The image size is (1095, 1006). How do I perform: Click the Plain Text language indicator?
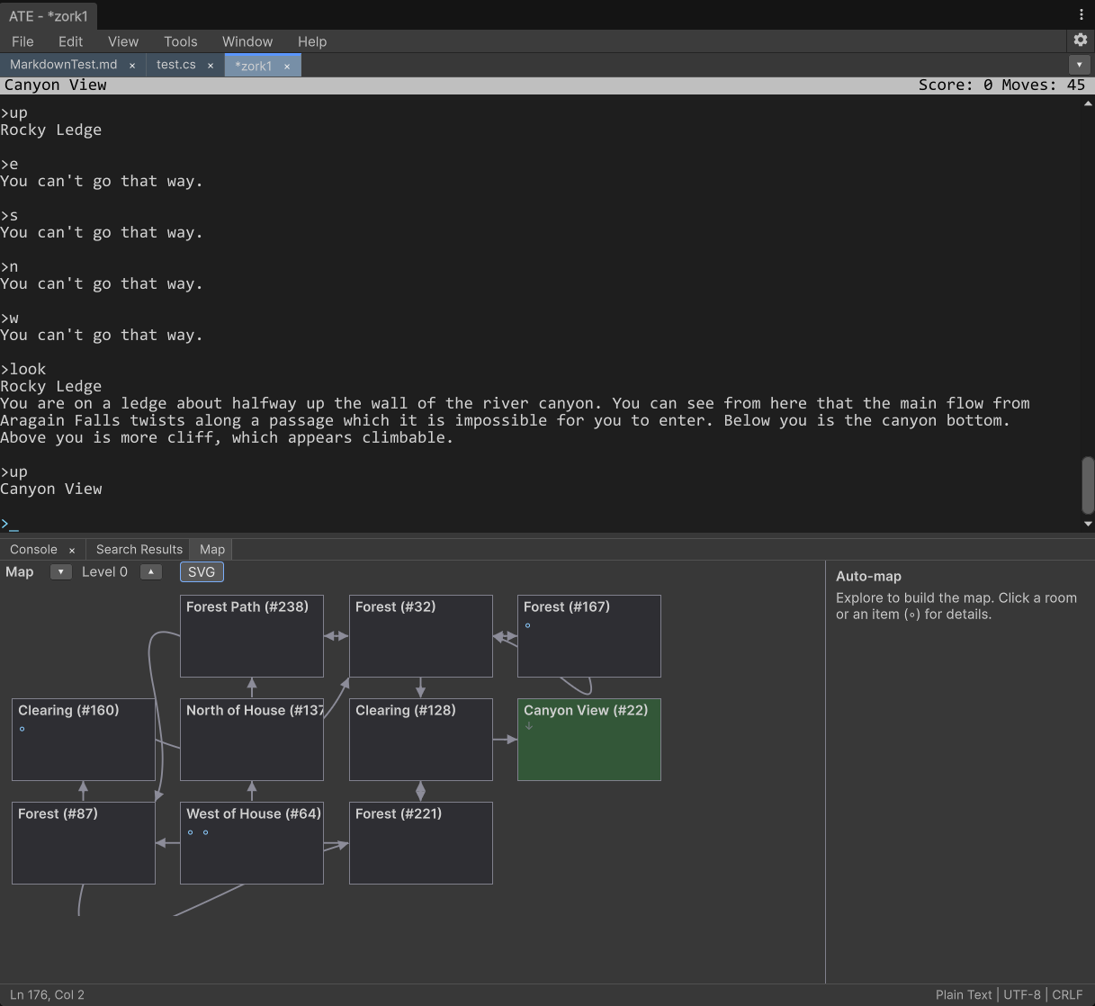pos(964,994)
